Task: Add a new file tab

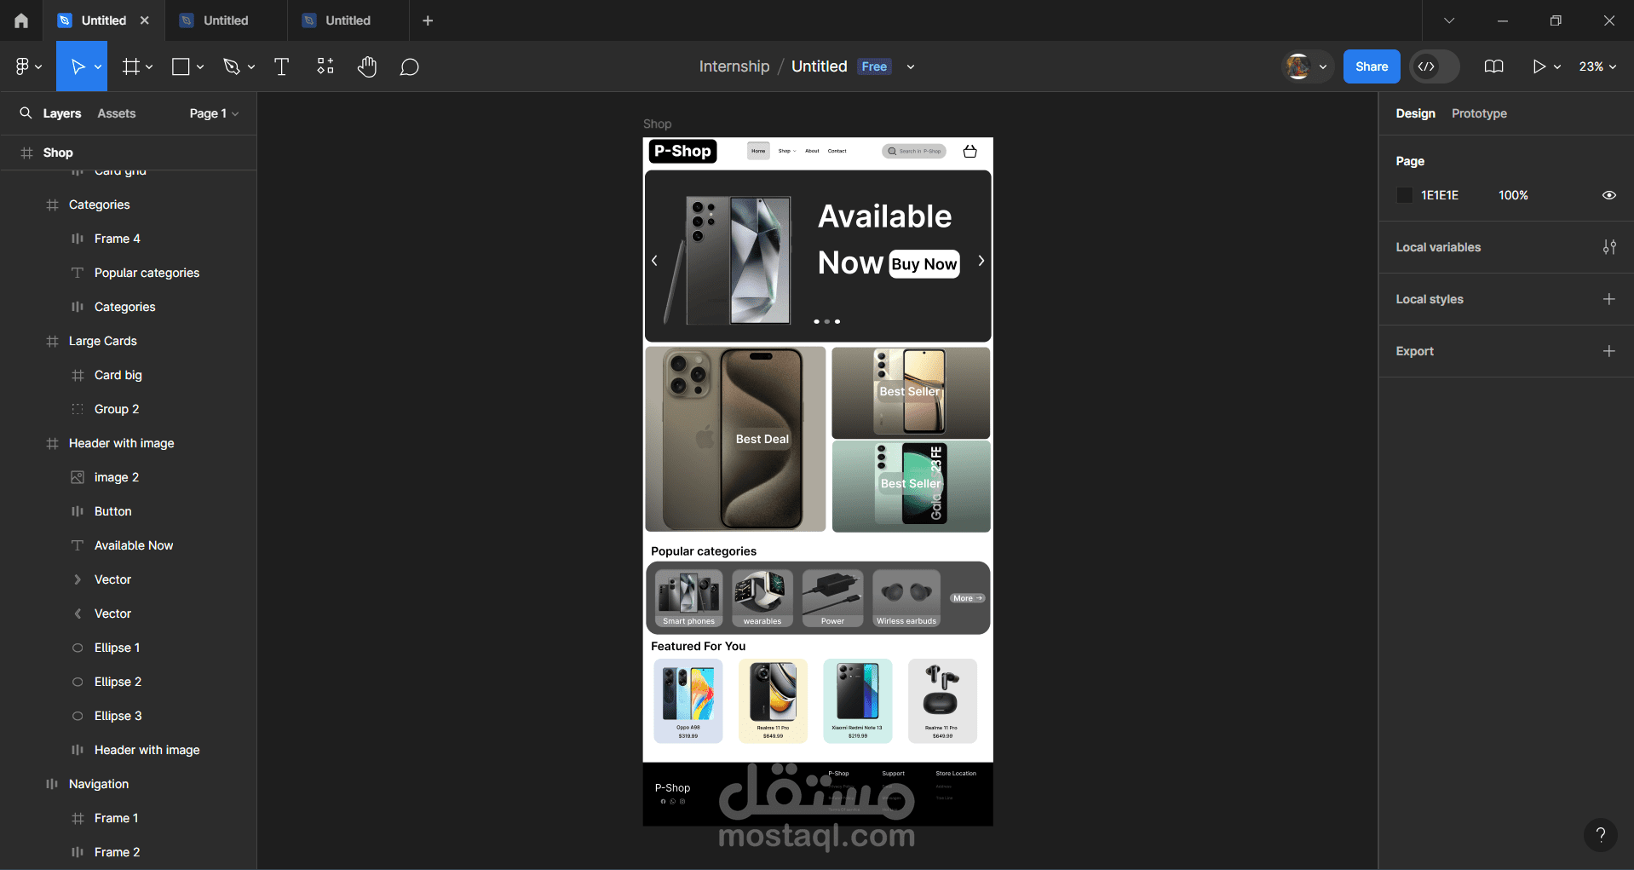Action: point(428,20)
